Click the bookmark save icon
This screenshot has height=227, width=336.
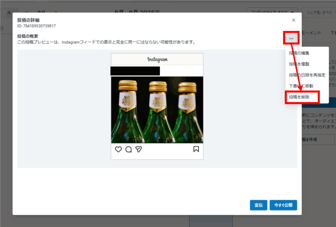(x=196, y=149)
